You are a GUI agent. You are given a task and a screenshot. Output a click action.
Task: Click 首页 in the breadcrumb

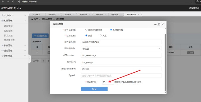pos(36,19)
